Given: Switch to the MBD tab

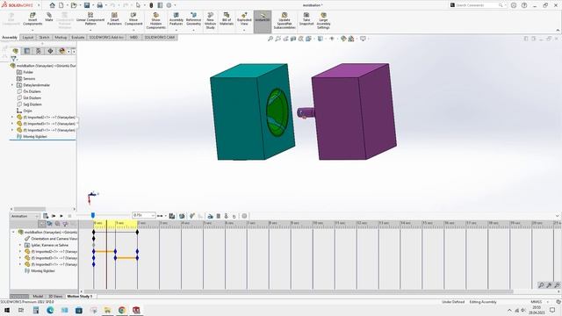Looking at the screenshot, I should (133, 37).
